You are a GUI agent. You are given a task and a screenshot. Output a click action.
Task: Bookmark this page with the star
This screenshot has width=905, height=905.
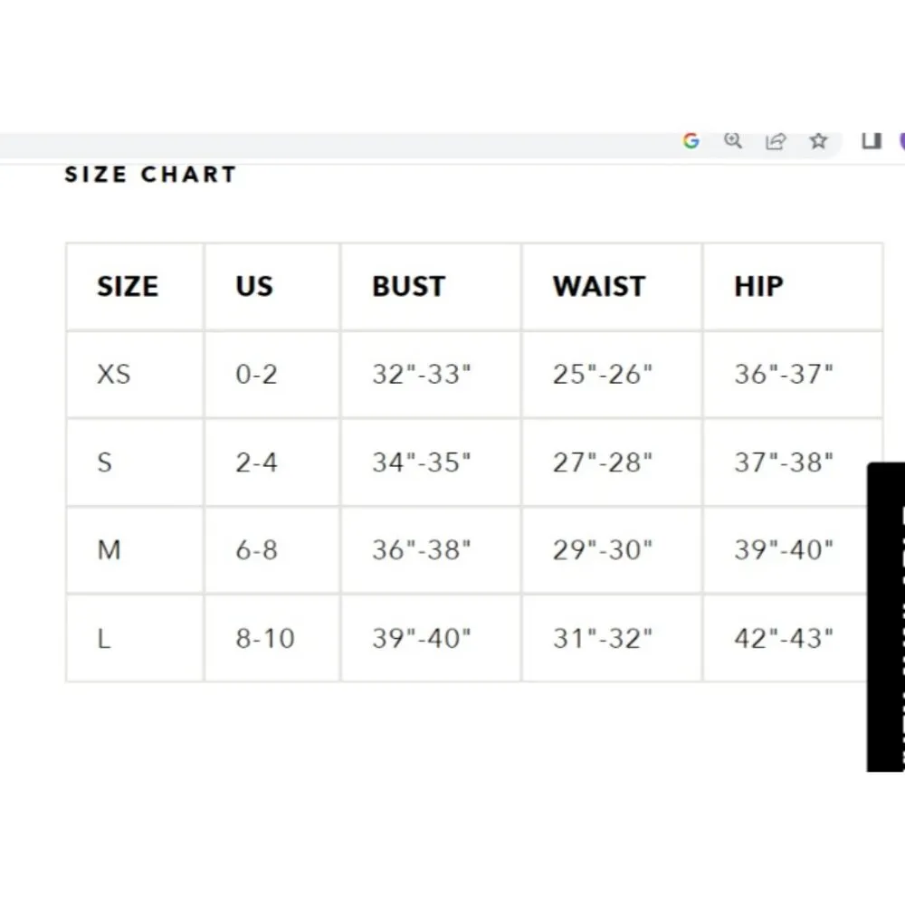pos(818,141)
